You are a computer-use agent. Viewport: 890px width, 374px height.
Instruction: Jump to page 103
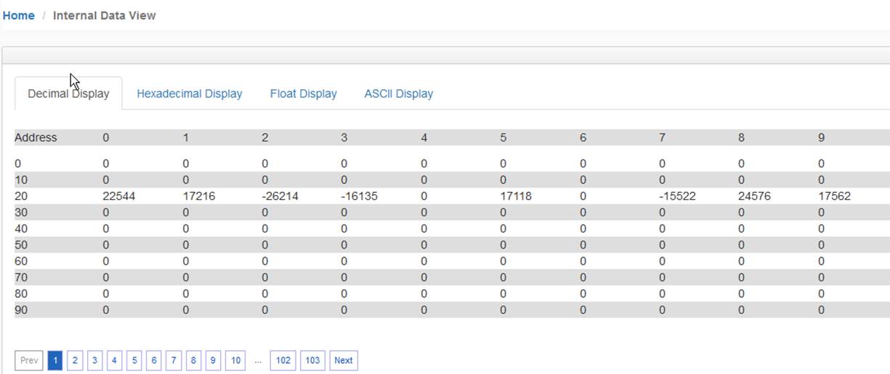click(x=312, y=360)
